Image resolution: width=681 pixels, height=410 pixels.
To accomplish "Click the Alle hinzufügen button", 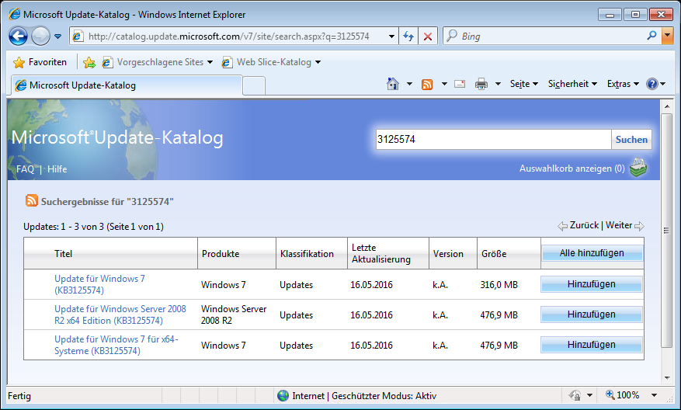I will (x=592, y=253).
